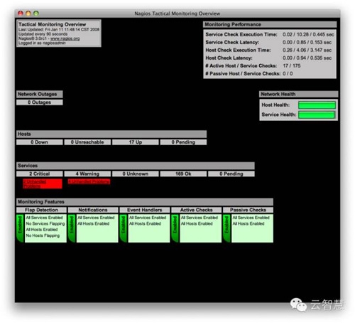Screen dimensions: 355x323
Task: Toggle the Event Handlers Enabled indicator
Action: point(124,228)
